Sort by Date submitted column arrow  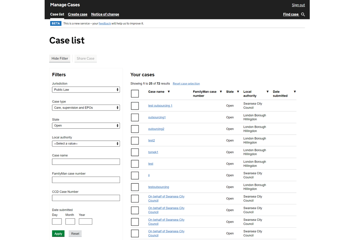coord(295,92)
